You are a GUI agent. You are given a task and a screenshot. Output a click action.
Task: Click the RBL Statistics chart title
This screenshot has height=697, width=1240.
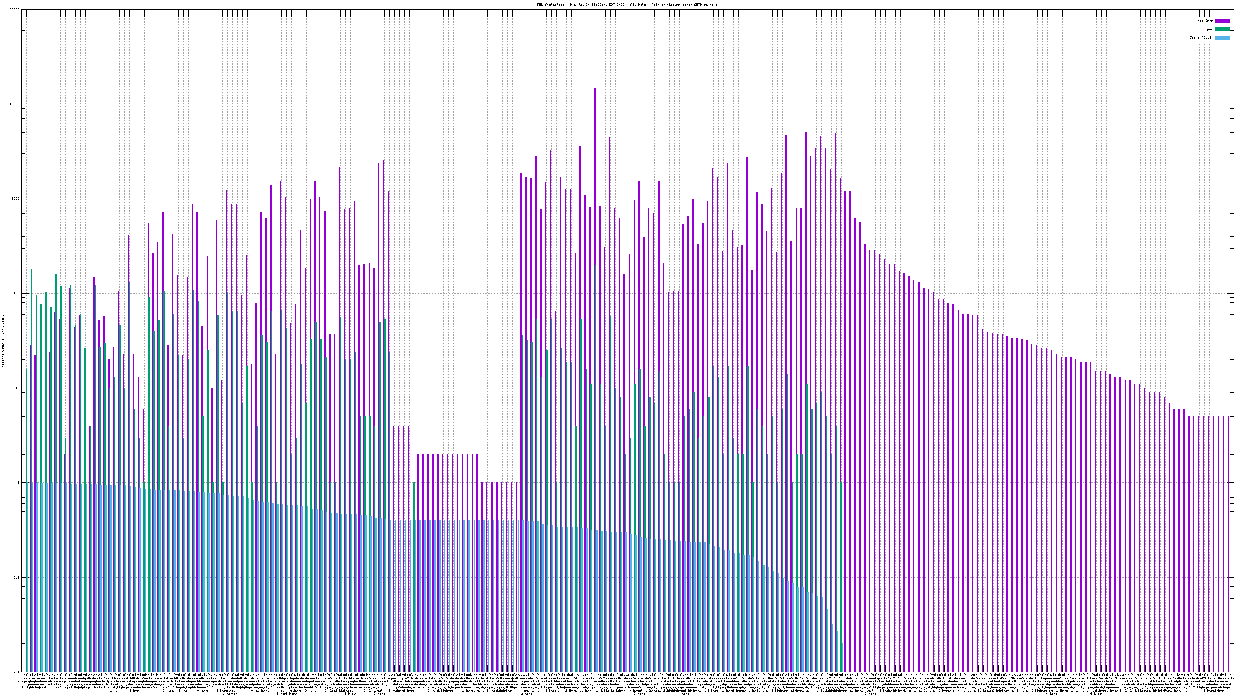tap(627, 5)
